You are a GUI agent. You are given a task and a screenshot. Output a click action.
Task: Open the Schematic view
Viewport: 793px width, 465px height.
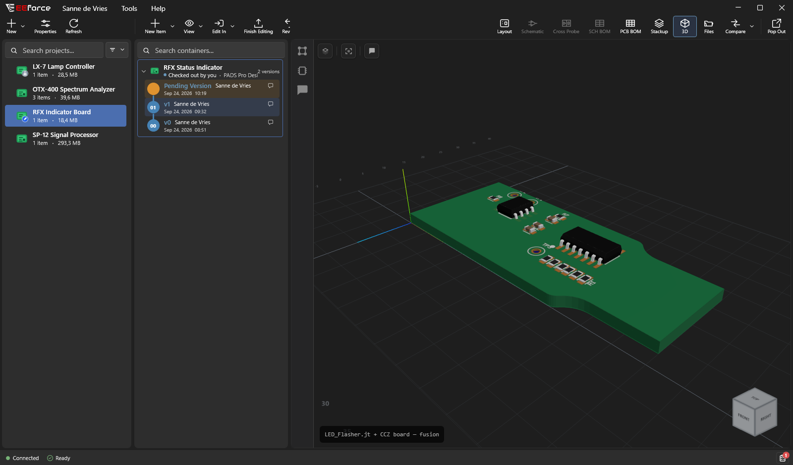(x=532, y=26)
